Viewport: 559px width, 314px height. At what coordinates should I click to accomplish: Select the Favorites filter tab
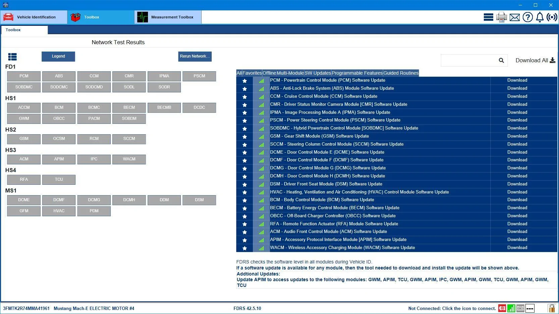pyautogui.click(x=252, y=73)
